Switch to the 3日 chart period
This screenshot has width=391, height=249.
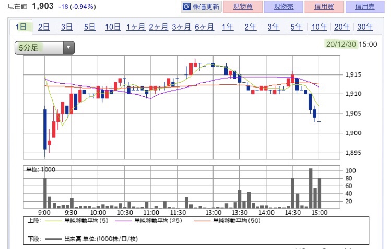pyautogui.click(x=67, y=27)
